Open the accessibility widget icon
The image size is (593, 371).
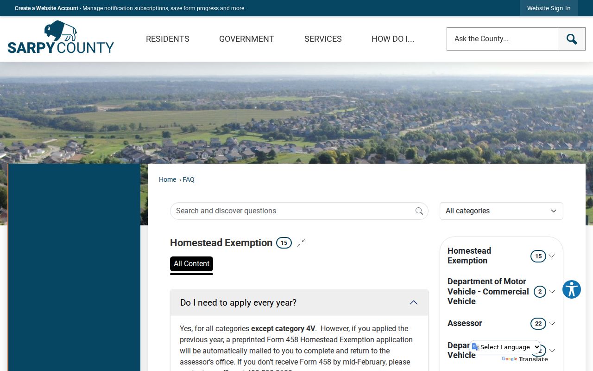tap(572, 289)
